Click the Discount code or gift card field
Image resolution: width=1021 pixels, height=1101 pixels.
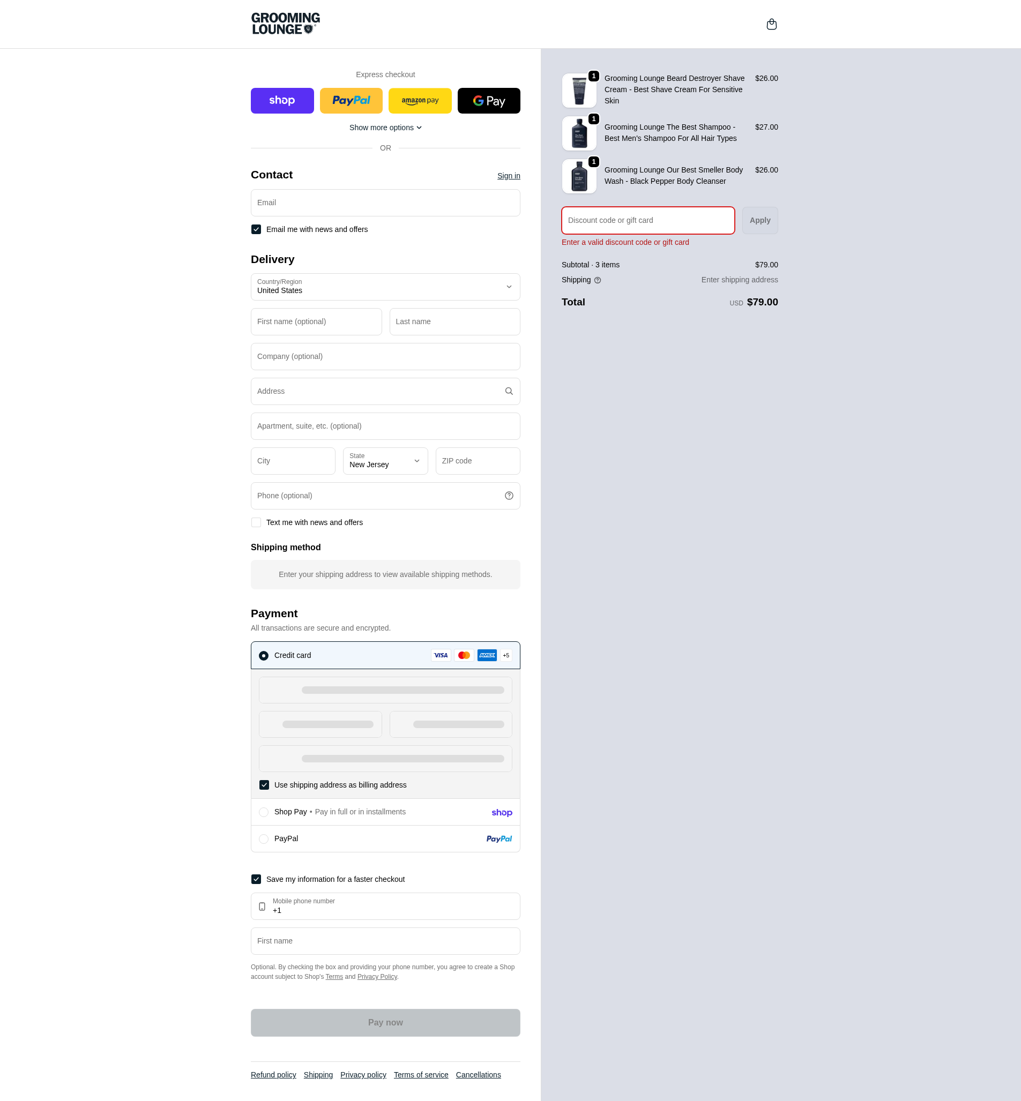[x=647, y=220]
